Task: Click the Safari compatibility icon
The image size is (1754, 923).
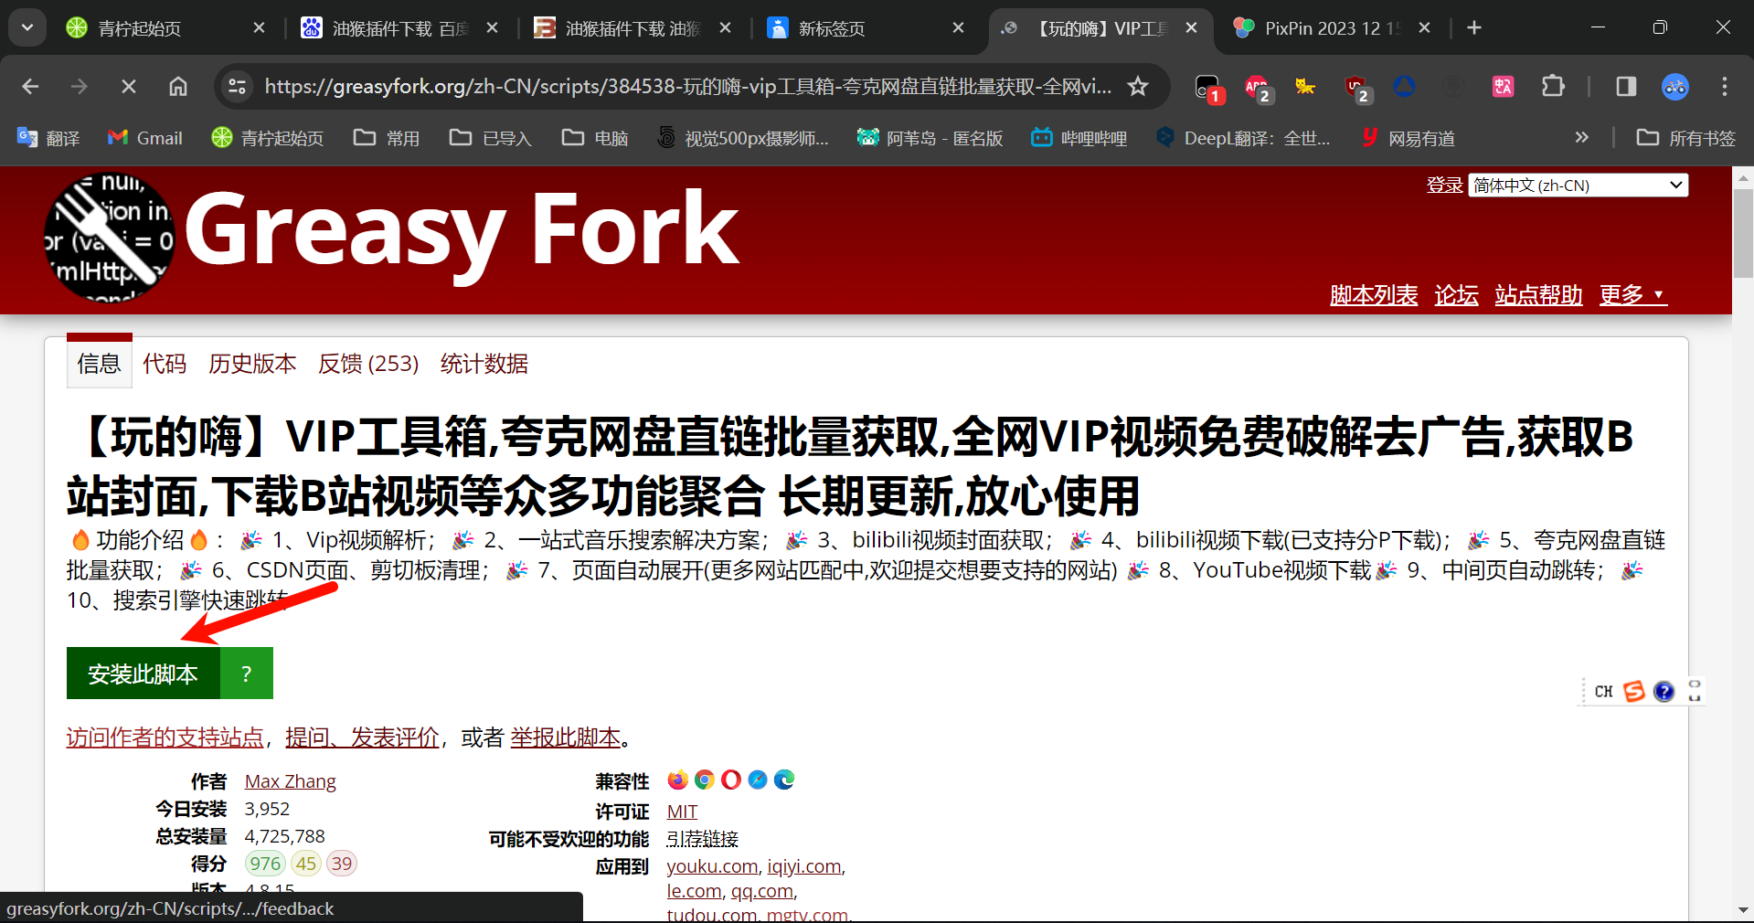Action: tap(758, 780)
